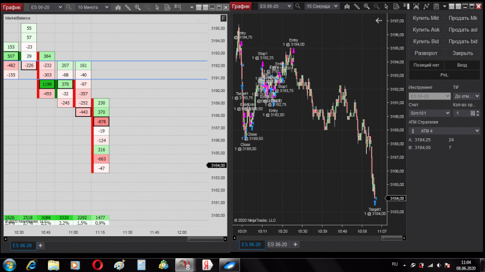Viewport: 485px width, 272px height.
Task: Expand 15 Секунда interval dropdown
Action: [x=336, y=6]
